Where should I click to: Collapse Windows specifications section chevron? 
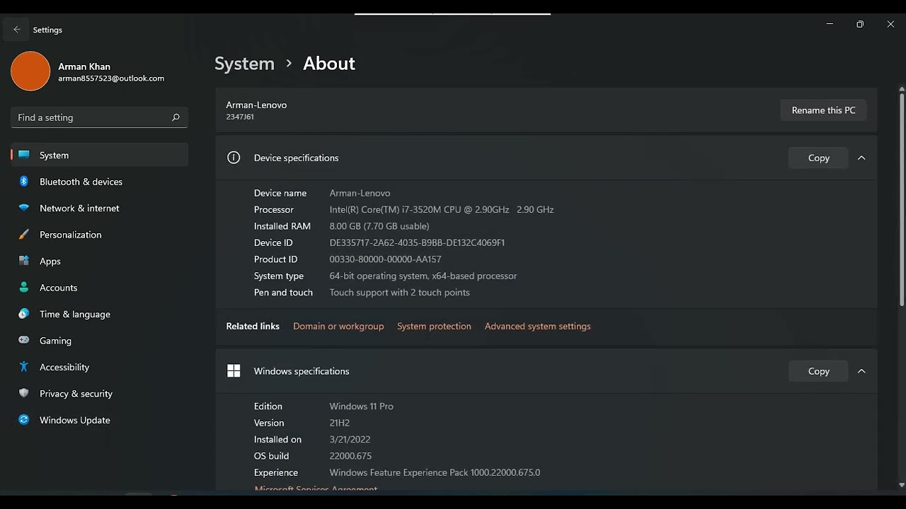(861, 371)
